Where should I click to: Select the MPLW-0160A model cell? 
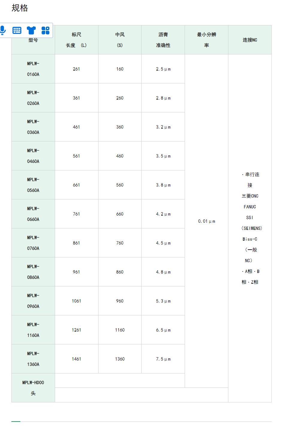pos(33,69)
